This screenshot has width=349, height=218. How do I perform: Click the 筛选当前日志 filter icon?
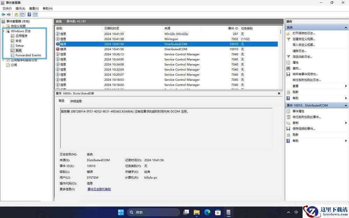point(288,57)
